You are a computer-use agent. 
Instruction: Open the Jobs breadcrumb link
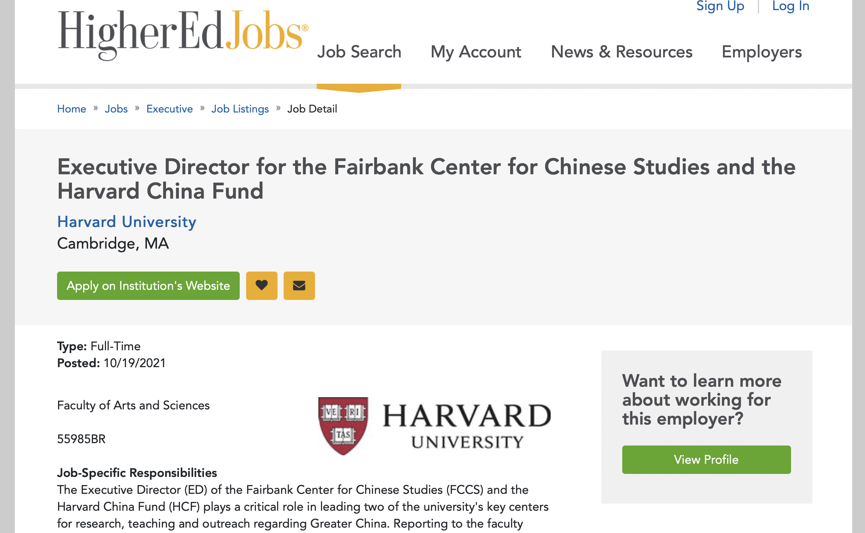pyautogui.click(x=116, y=109)
